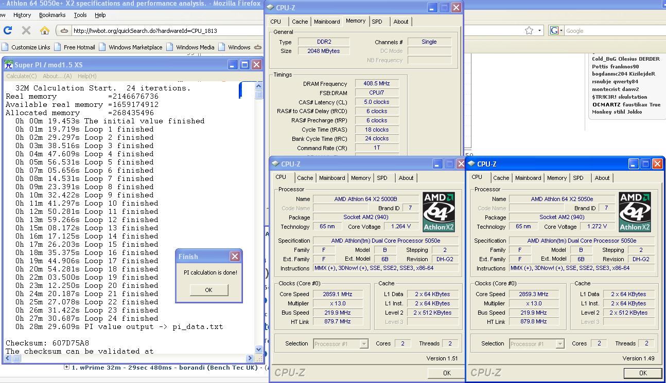Select SPD tab in right CPU-Z 5050e window
This screenshot has width=666, height=383.
coord(579,178)
